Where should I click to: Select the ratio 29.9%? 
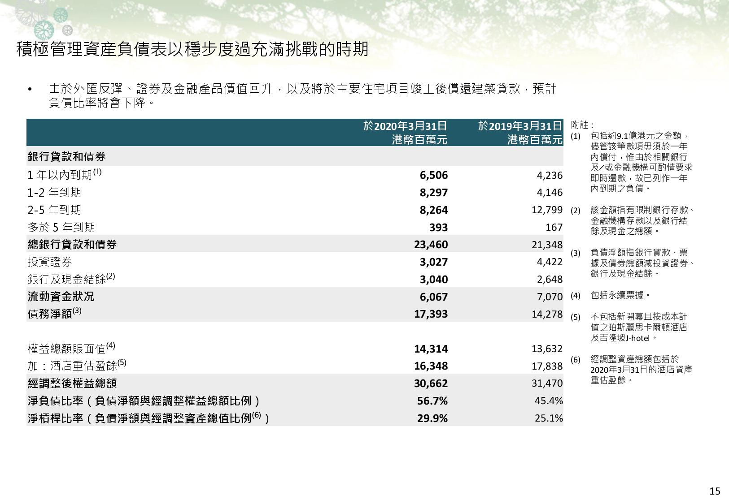coord(433,418)
